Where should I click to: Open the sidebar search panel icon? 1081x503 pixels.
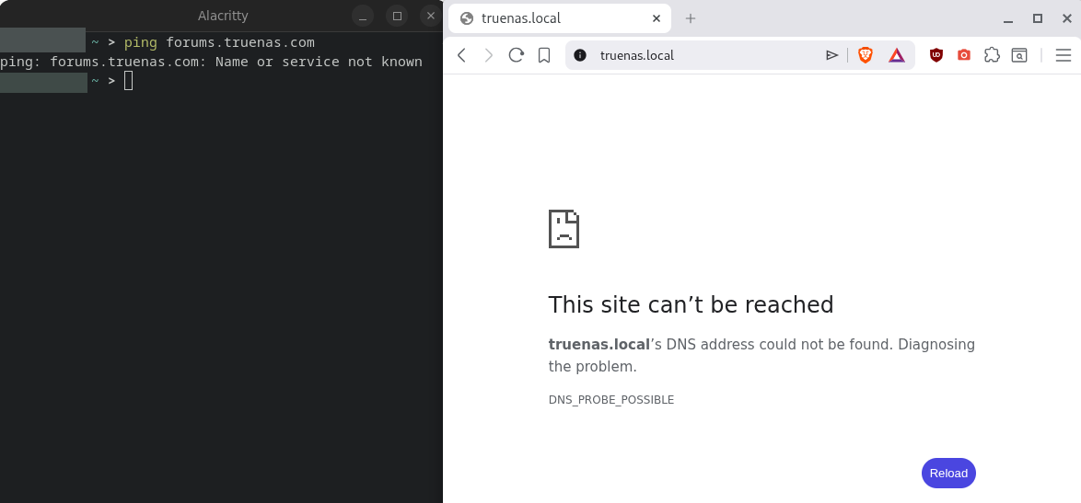(x=1019, y=55)
